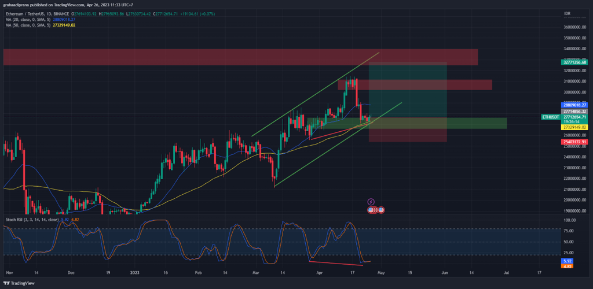
Task: Click the Stoch RSI 5.92 blue axis label
Action: [568, 261]
